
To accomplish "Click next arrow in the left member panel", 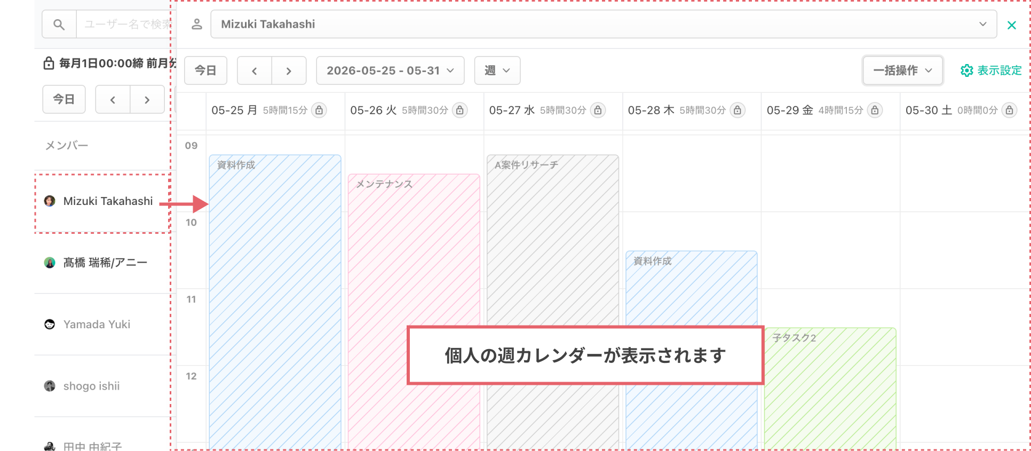I will coord(147,99).
